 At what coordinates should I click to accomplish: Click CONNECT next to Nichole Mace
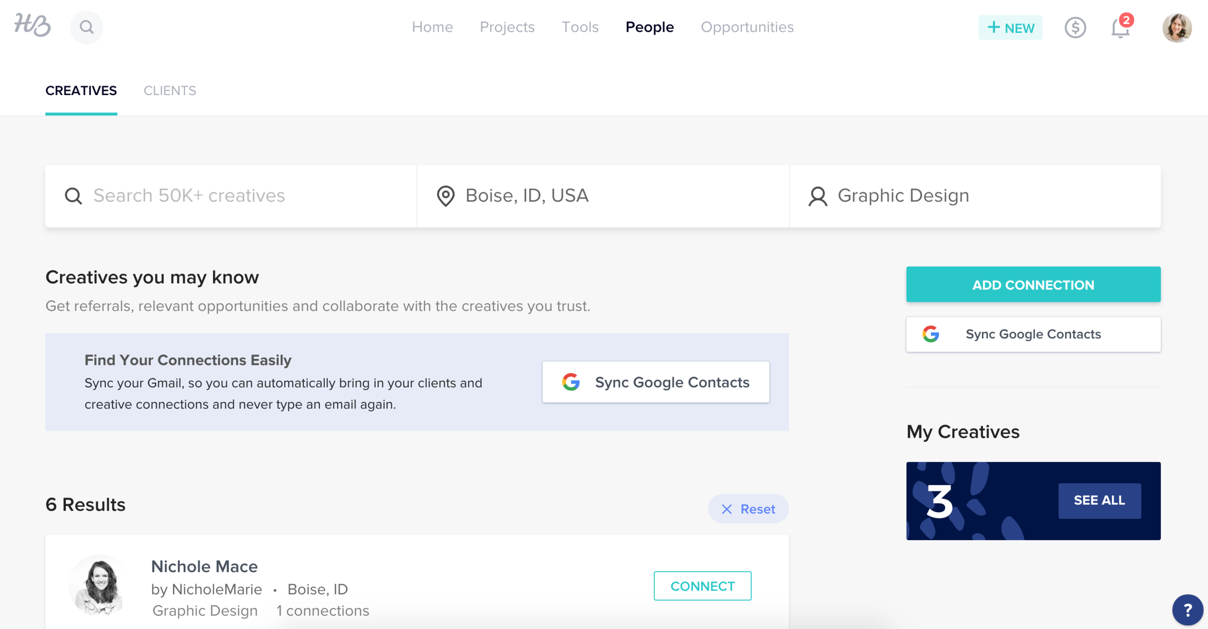tap(702, 586)
